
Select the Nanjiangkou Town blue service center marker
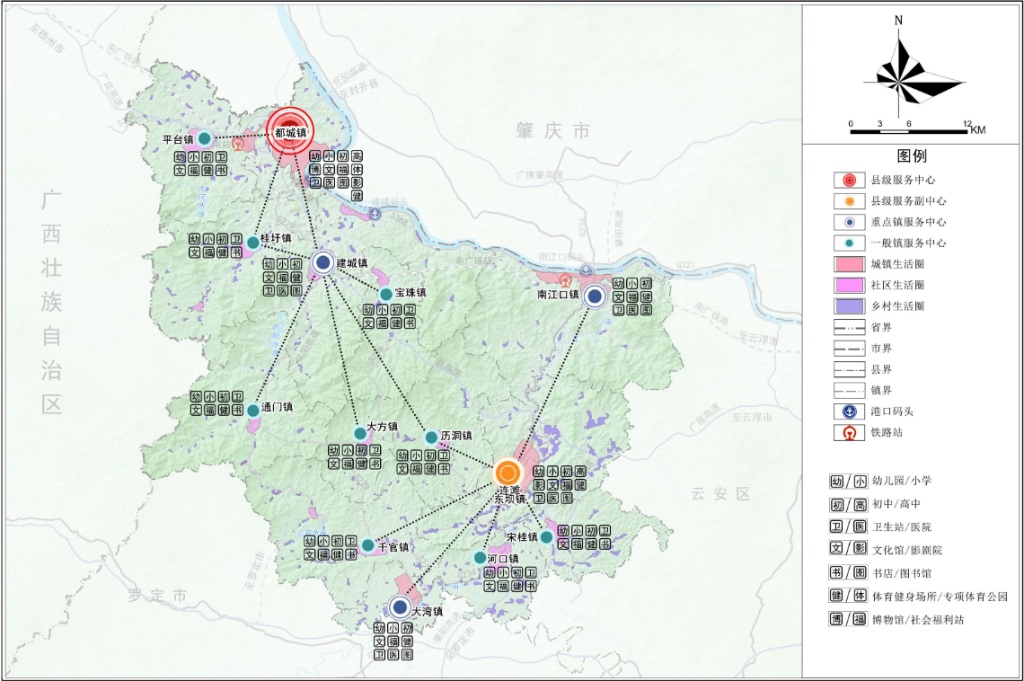click(594, 295)
